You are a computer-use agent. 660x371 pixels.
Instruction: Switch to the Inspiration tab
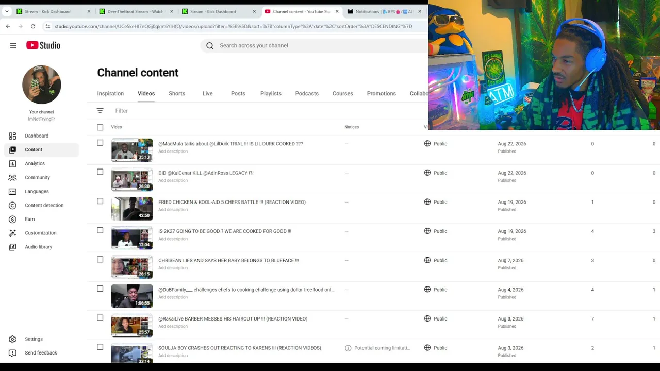[x=110, y=94]
